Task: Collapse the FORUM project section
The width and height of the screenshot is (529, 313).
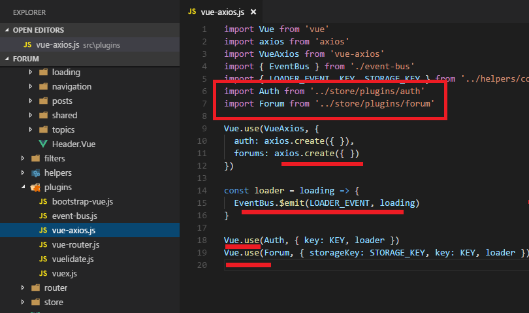Action: (7, 59)
